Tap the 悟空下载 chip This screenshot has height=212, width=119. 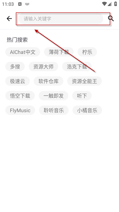[x=20, y=96]
